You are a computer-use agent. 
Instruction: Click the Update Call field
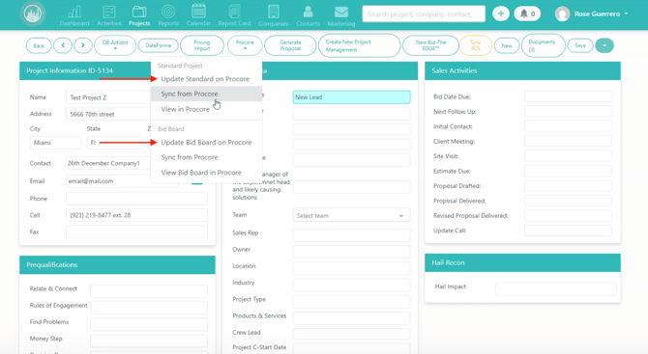[x=568, y=231]
